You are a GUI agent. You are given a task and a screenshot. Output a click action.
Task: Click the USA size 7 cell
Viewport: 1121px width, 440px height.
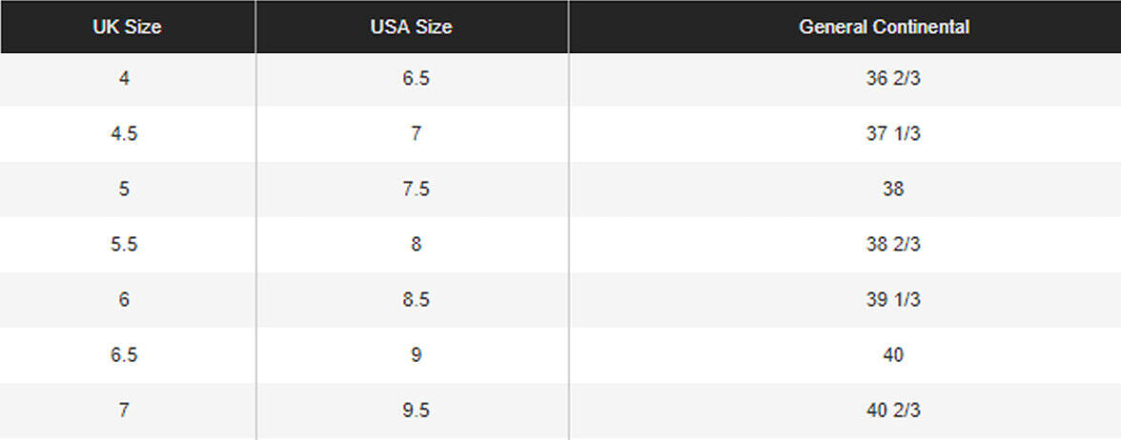tap(416, 134)
